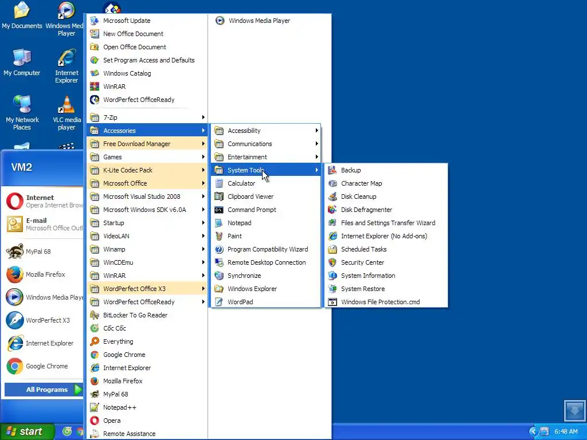Open Security Center
Viewport: 587px width, 440px height.
(x=386, y=262)
